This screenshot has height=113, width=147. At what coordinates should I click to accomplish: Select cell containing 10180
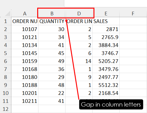25,77
